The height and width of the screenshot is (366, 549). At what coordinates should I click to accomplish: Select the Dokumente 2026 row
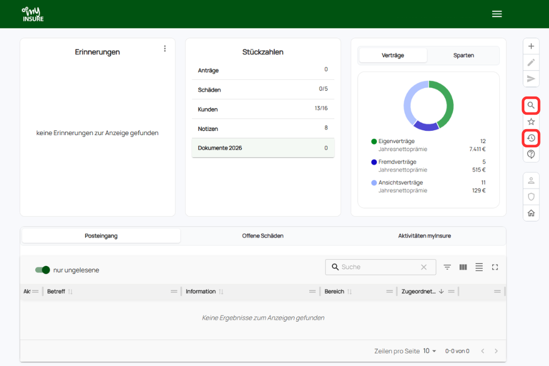(263, 148)
